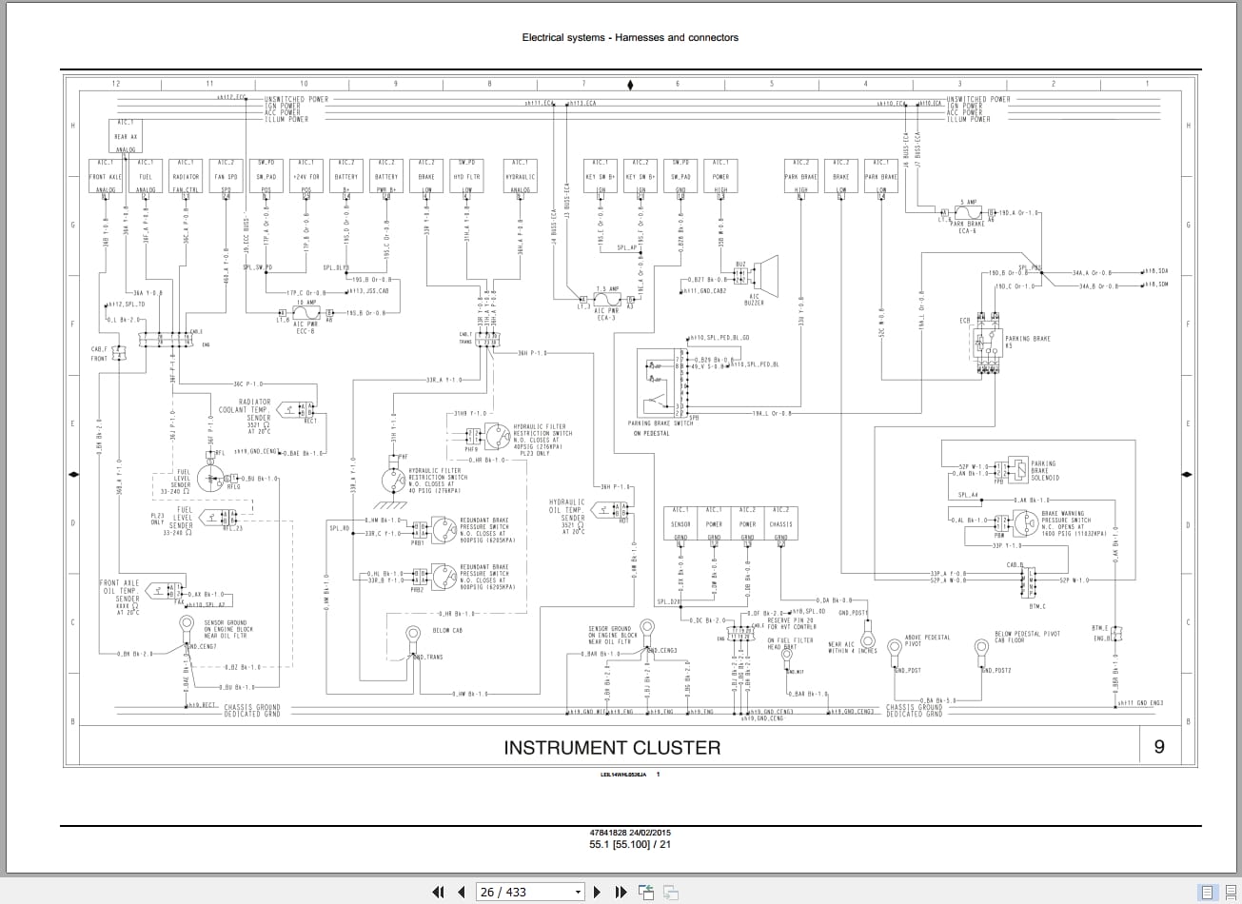Image resolution: width=1242 pixels, height=904 pixels.
Task: Click the FAN SPD connector box
Action: (226, 177)
